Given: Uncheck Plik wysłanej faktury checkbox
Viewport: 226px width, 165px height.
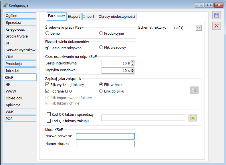Looking at the screenshot, I should pyautogui.click(x=47, y=85).
